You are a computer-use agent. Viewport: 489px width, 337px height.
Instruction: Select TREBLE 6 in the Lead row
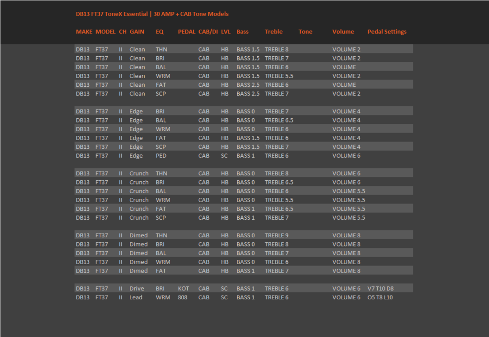(276, 297)
